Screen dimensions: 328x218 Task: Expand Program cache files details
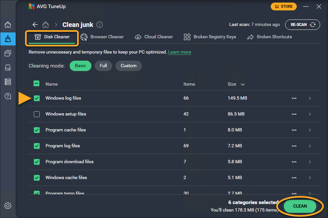point(310,130)
